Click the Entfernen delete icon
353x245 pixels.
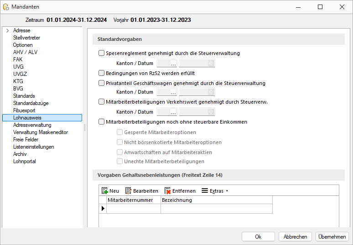pyautogui.click(x=168, y=191)
